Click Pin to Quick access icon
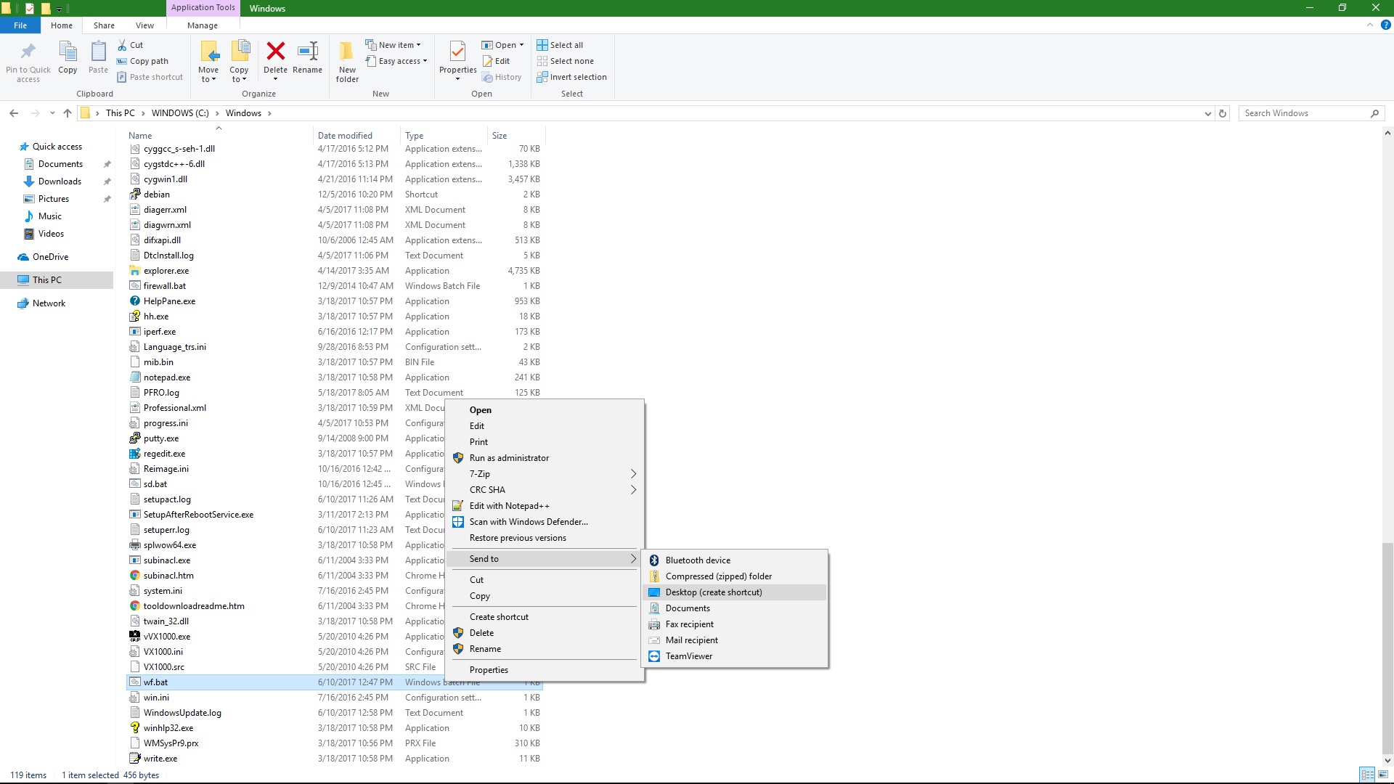This screenshot has width=1394, height=784. 28,52
